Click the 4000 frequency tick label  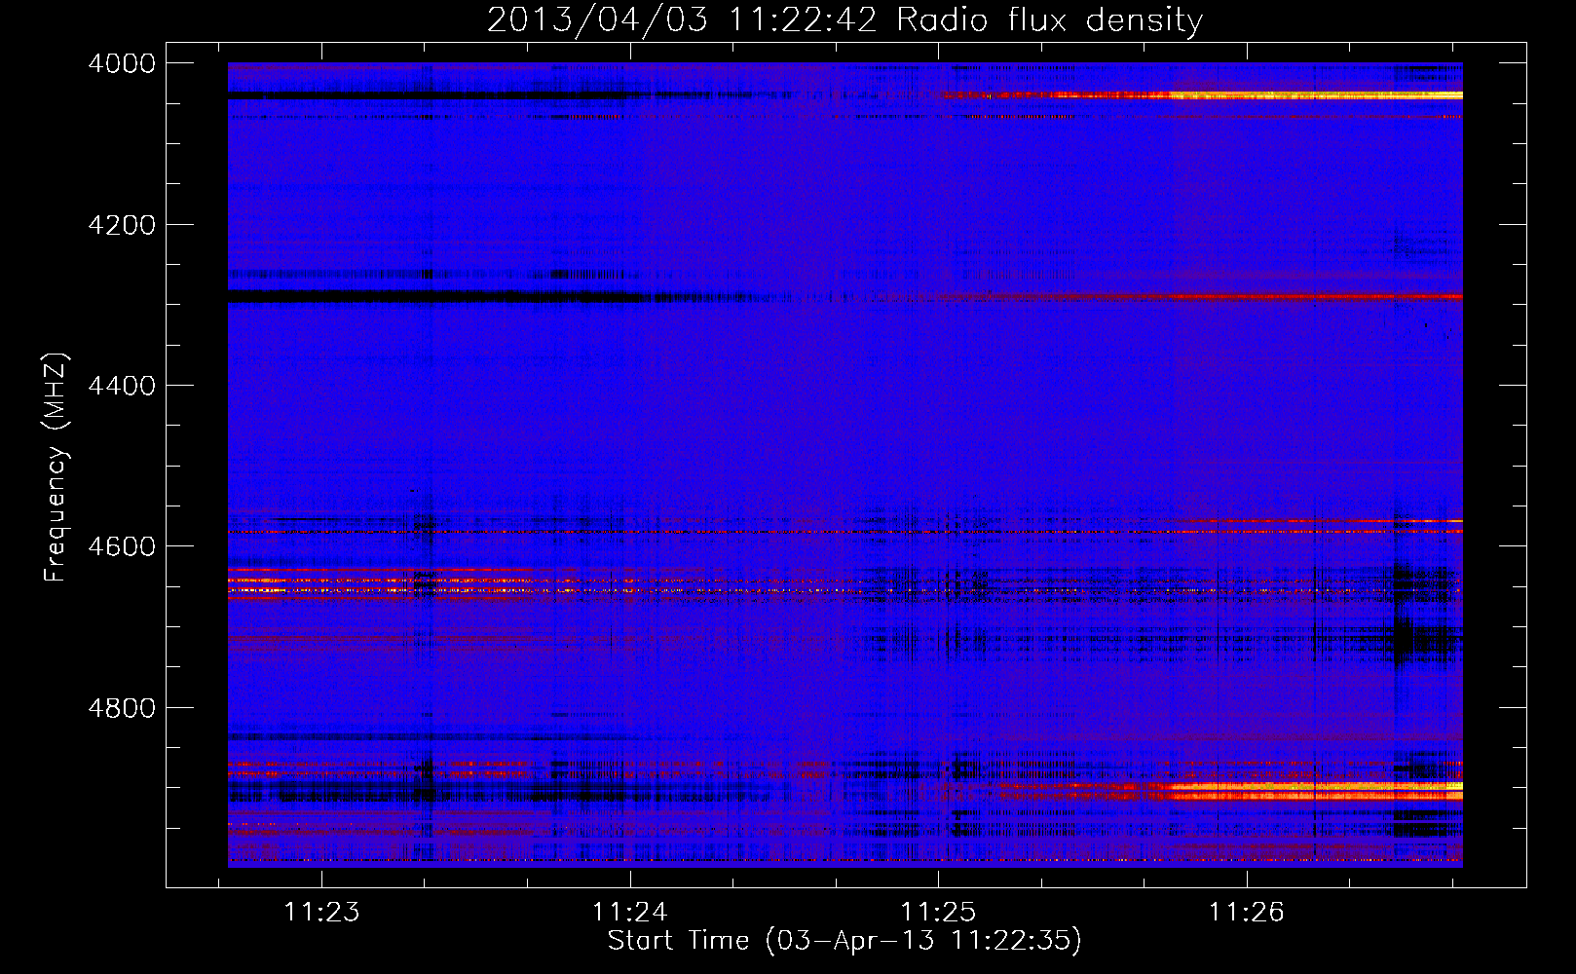122,63
